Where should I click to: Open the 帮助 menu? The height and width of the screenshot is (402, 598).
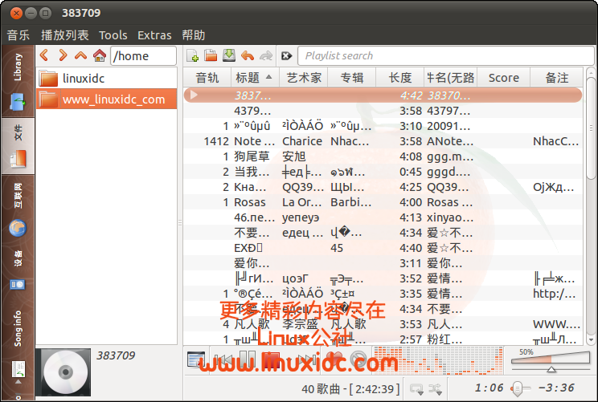pos(194,35)
